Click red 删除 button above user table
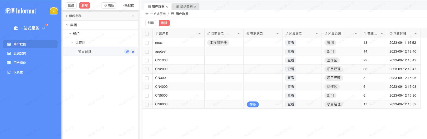The width and height of the screenshot is (427, 139). point(164,23)
